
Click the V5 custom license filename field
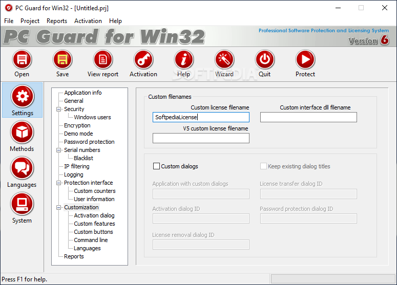pos(201,138)
